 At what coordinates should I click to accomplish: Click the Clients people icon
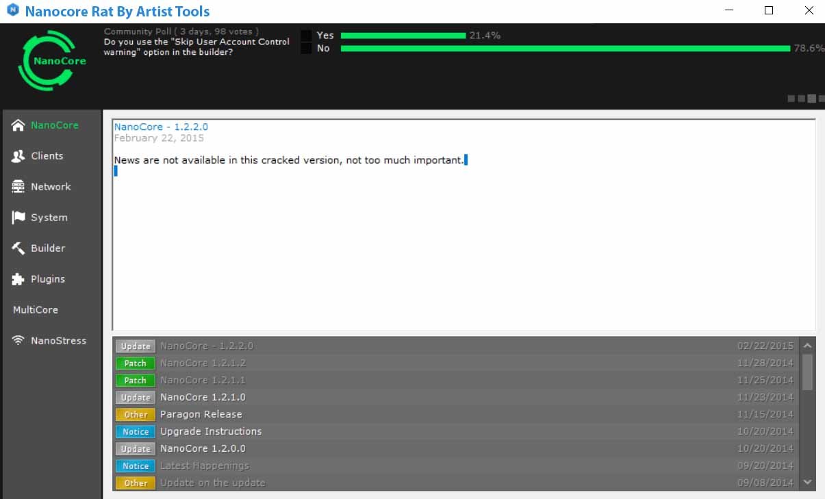pyautogui.click(x=18, y=156)
